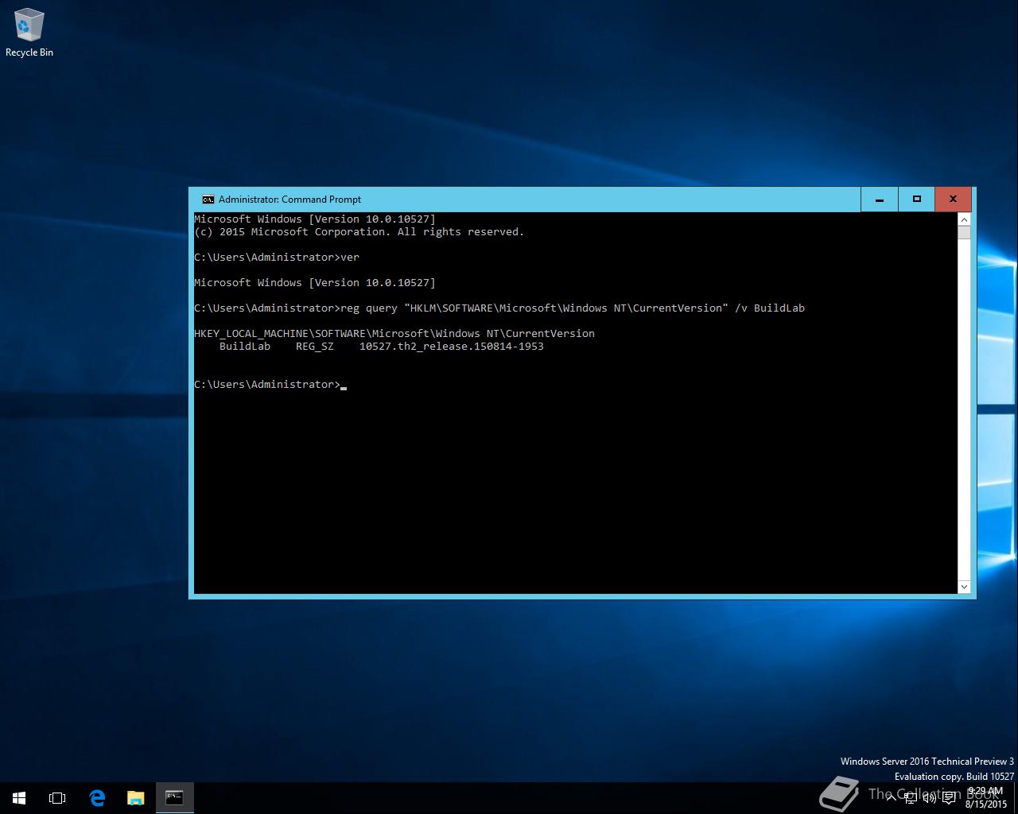1018x814 pixels.
Task: Open the taskbar clock and date
Action: (985, 798)
